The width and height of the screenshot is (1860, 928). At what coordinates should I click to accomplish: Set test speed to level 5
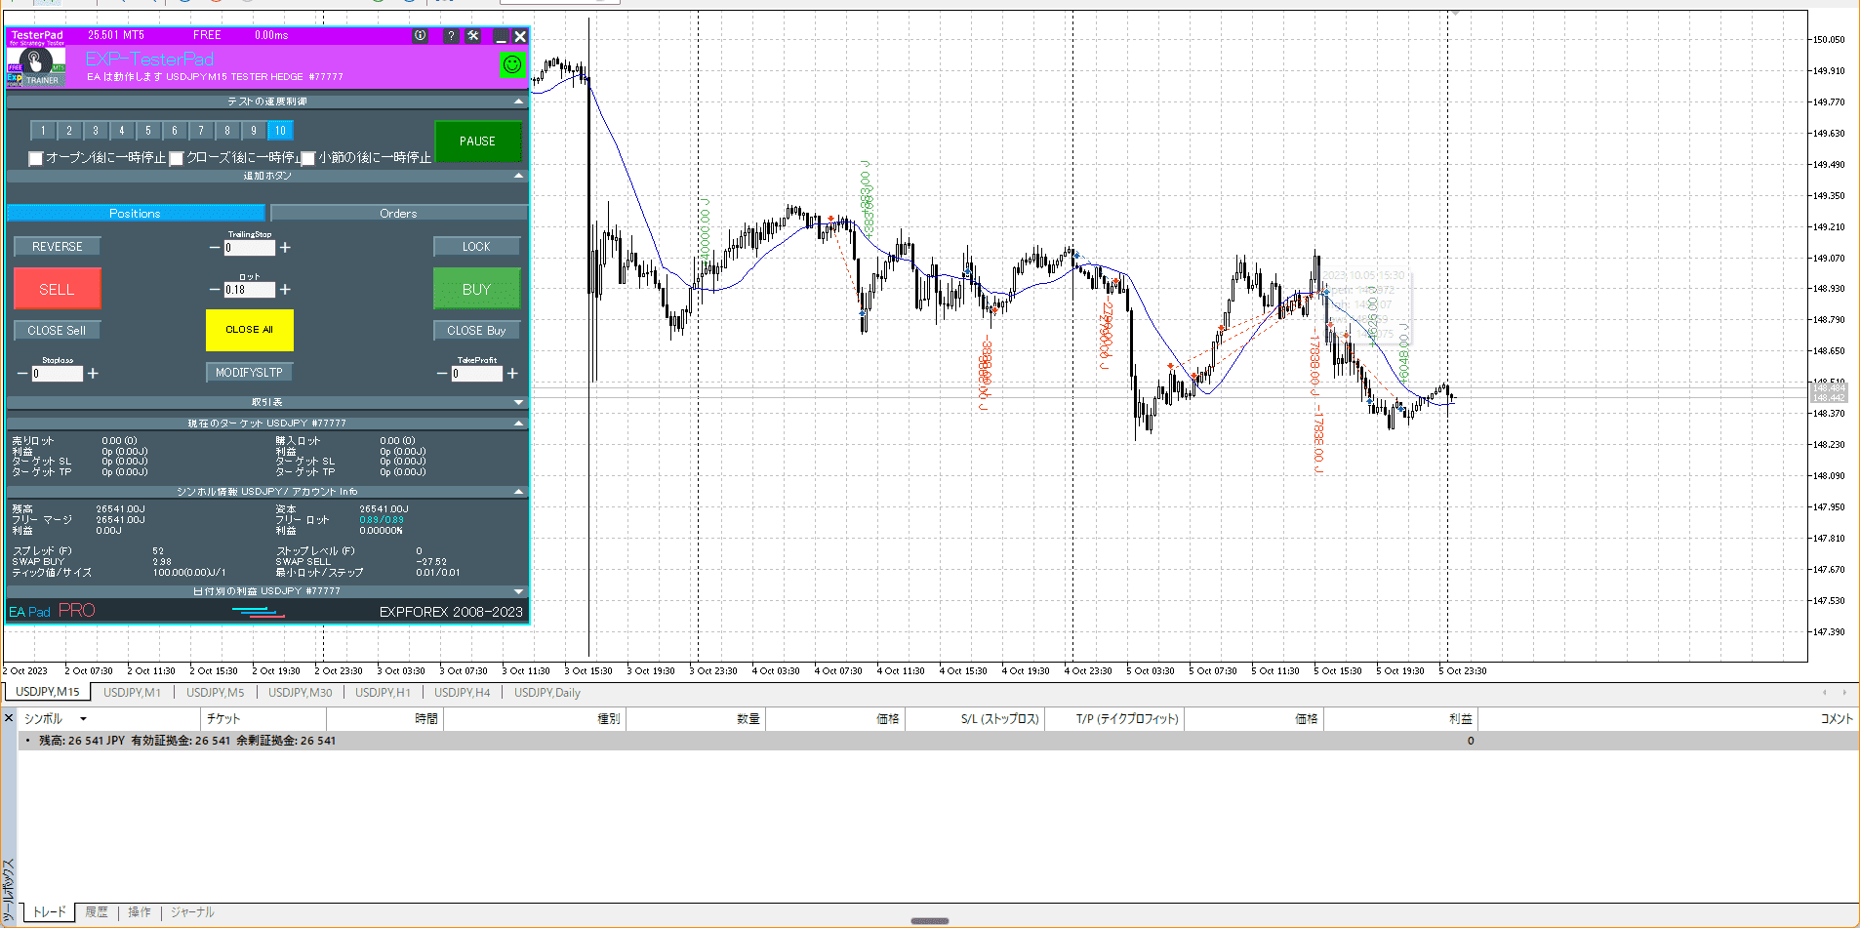tap(148, 131)
